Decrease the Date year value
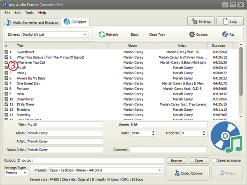 click(153, 134)
